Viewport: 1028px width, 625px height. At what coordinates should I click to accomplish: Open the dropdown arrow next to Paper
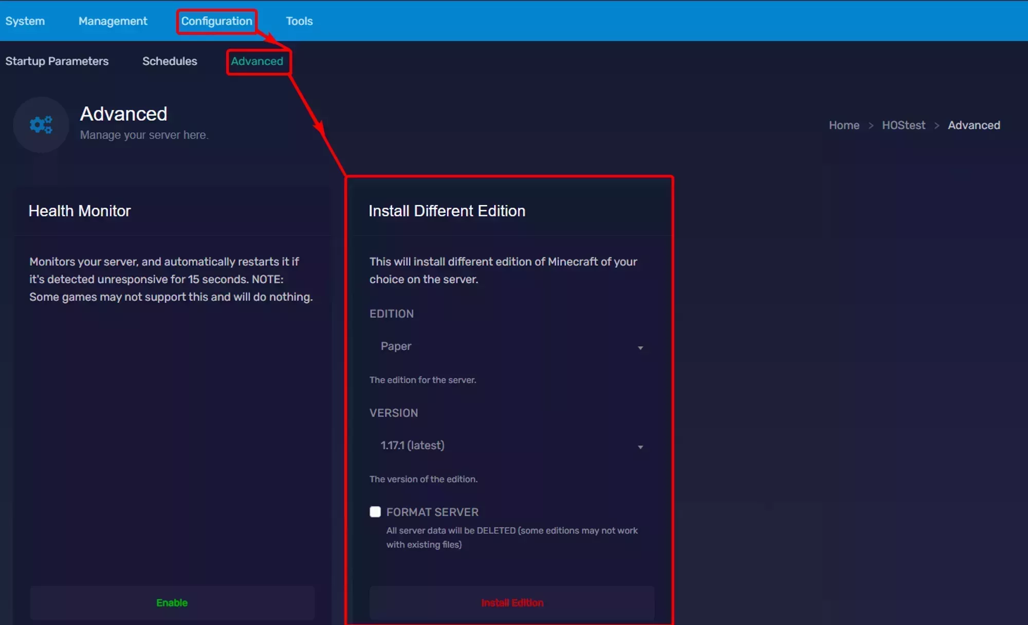click(640, 347)
